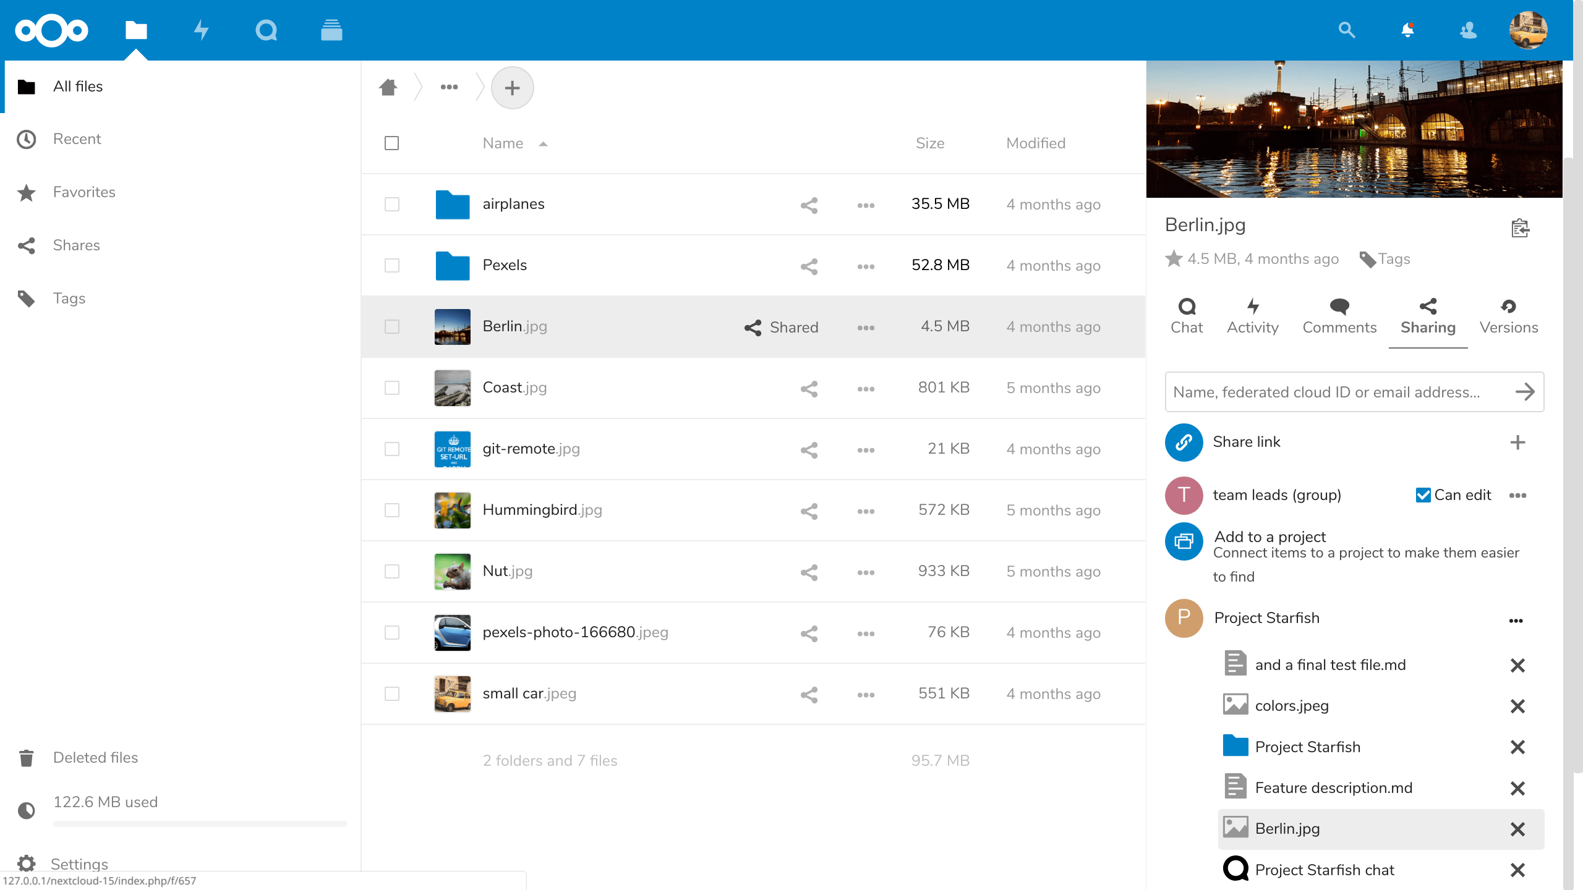The height and width of the screenshot is (890, 1583).
Task: Click share icon for Coast.jpg
Action: click(809, 389)
